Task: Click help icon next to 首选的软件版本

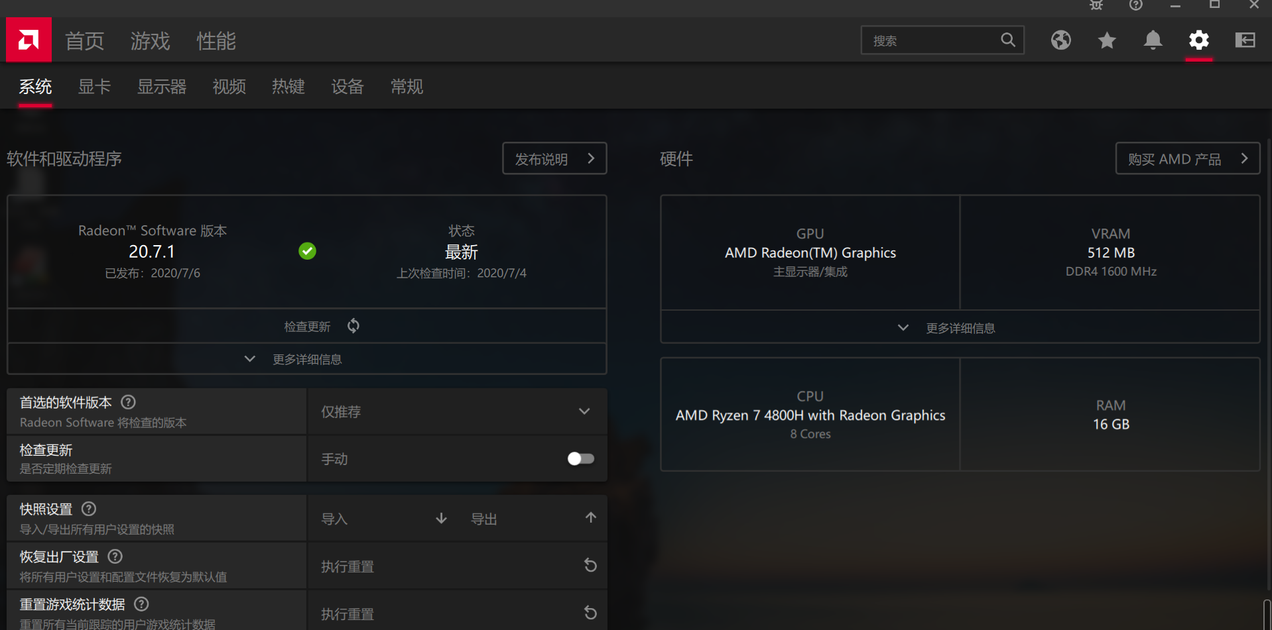Action: (129, 402)
